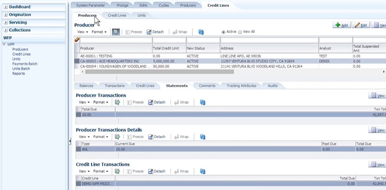Image resolution: width=386 pixels, height=190 pixels.
Task: Switch to the Balances tab
Action: [86, 86]
